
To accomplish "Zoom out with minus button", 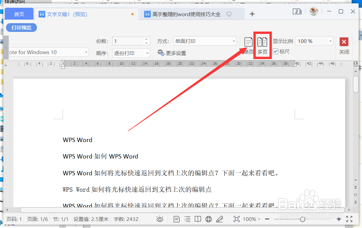I will coord(267,219).
